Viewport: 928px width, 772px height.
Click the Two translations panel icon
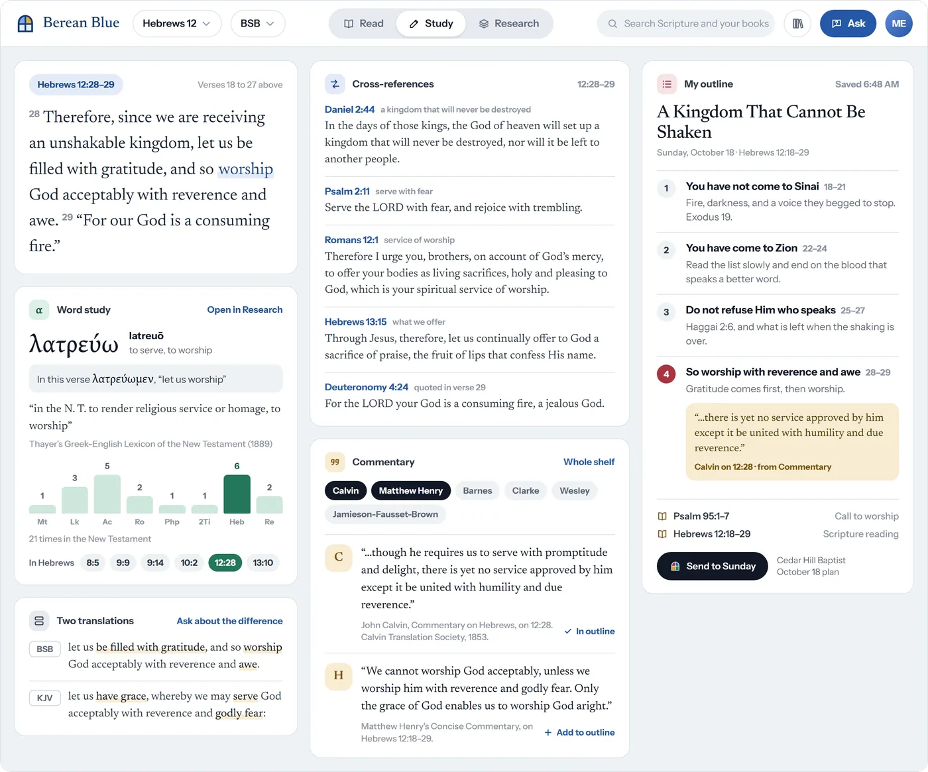(39, 621)
